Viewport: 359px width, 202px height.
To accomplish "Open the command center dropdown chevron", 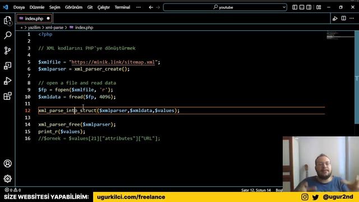I will tap(284, 7).
